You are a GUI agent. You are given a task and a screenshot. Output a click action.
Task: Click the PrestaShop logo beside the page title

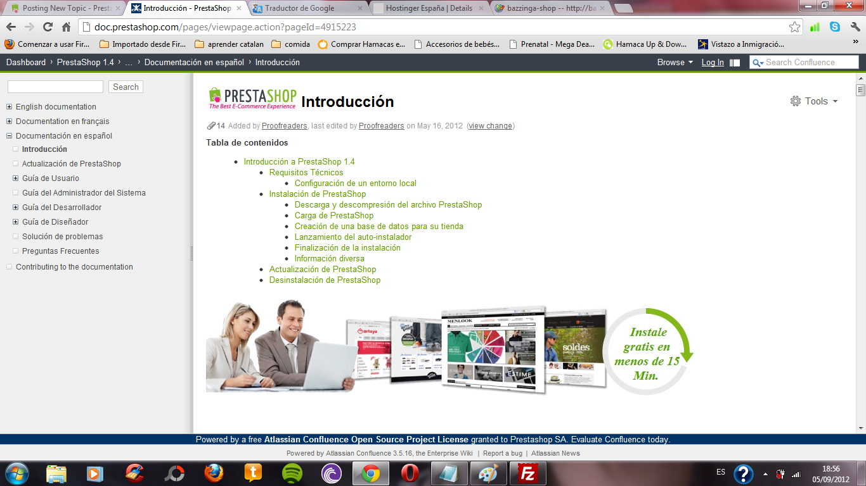point(252,99)
